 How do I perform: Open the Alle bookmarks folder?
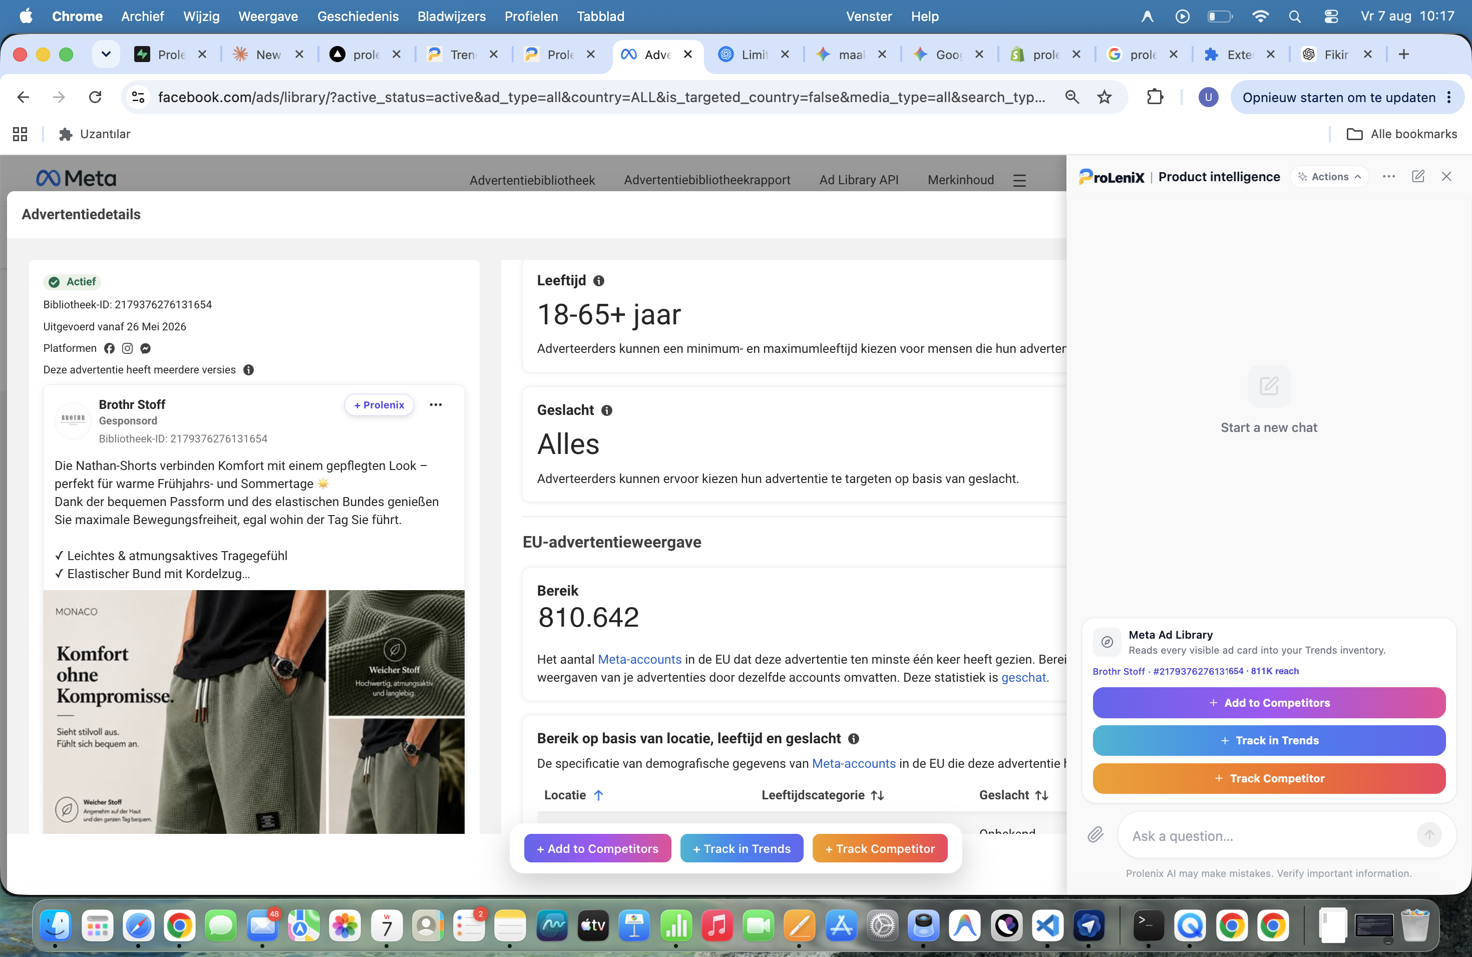[1401, 134]
